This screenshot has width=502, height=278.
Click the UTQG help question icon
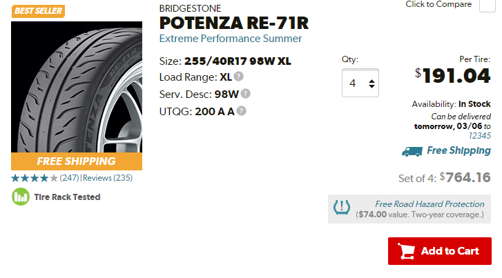click(x=241, y=110)
